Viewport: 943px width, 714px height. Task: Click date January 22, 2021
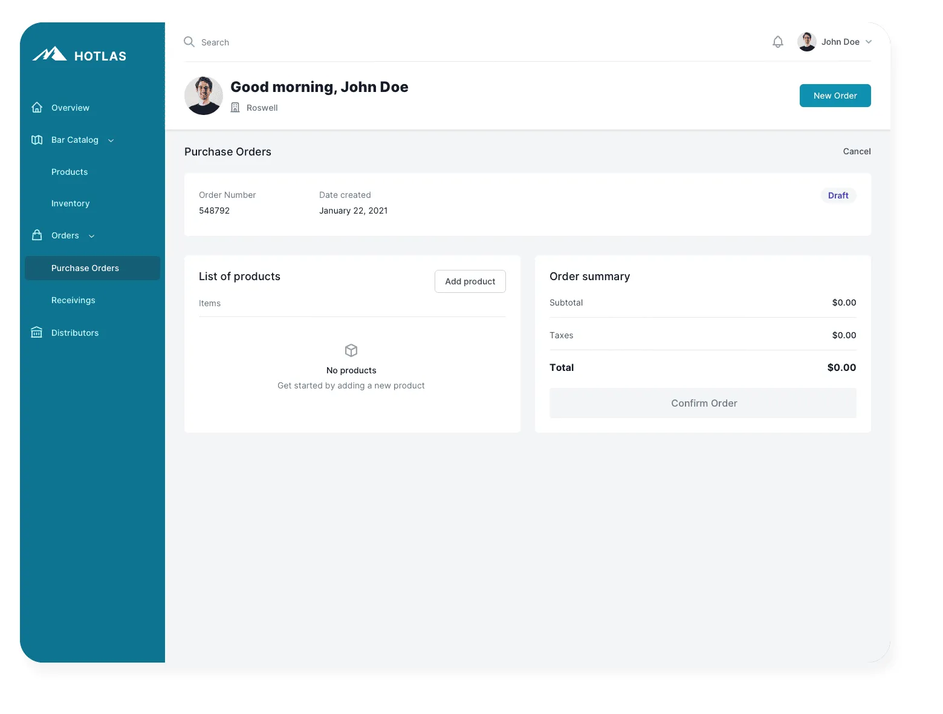354,211
